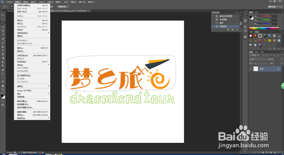Click the R value input field
284x155 pixels.
click(x=273, y=16)
